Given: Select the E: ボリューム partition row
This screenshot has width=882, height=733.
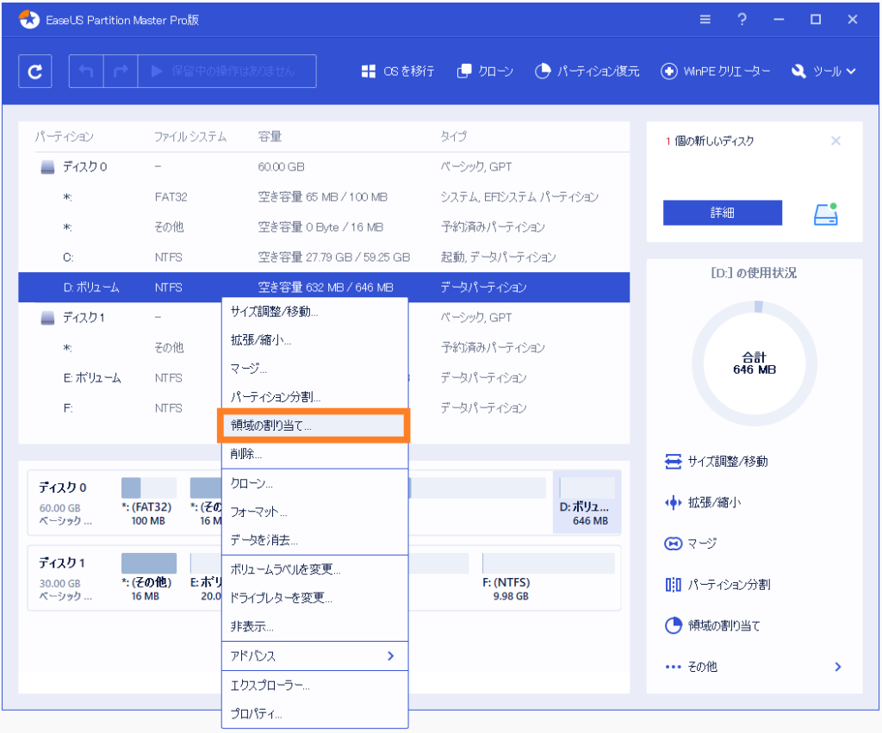Looking at the screenshot, I should (324, 378).
